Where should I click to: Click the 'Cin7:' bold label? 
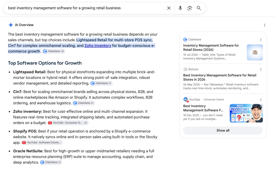(18, 92)
